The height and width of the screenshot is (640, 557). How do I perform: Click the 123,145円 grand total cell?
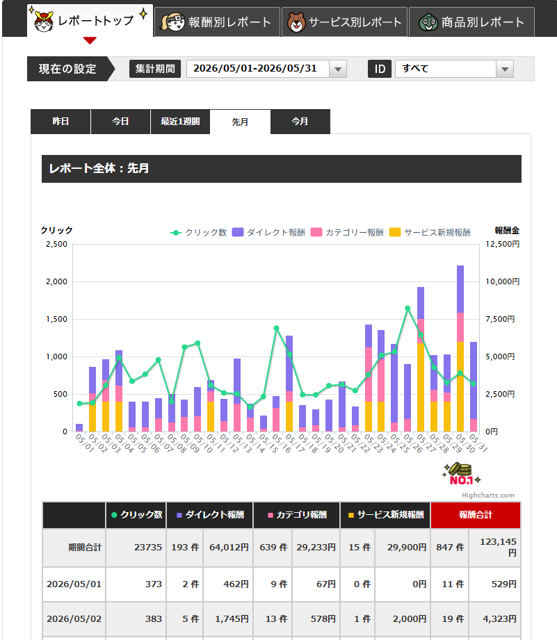495,548
